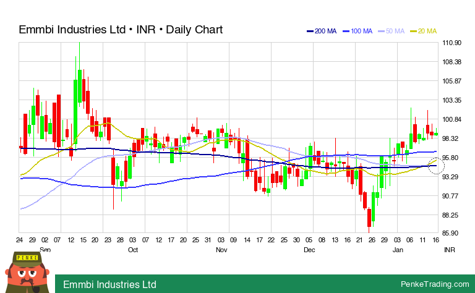Click the Emmbi Industries Ltd footer banner text
The height and width of the screenshot is (293, 475).
(109, 284)
